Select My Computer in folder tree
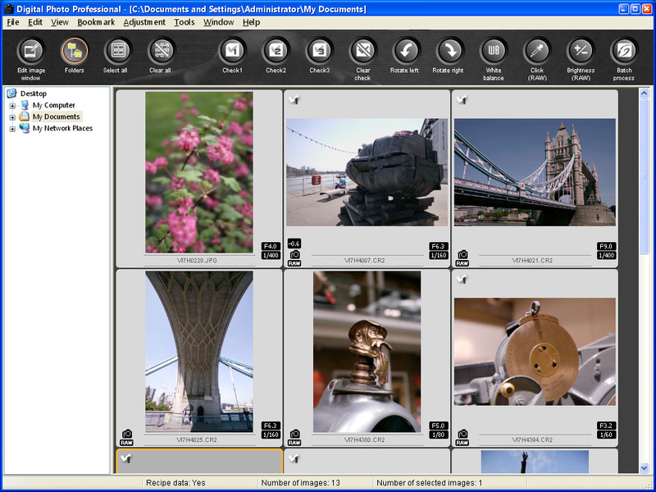 (x=53, y=105)
